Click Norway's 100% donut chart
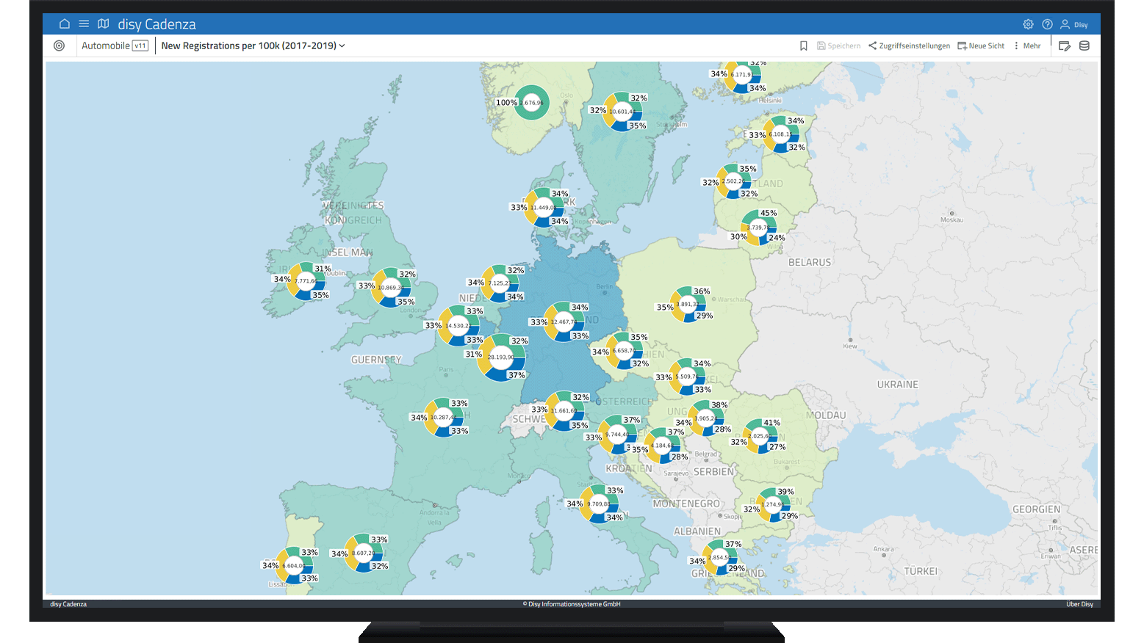Image resolution: width=1144 pixels, height=643 pixels. coord(531,102)
